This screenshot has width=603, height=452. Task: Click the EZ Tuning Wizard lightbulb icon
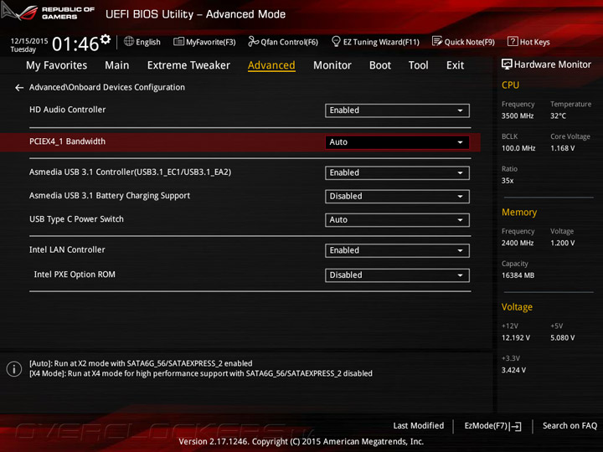(336, 41)
